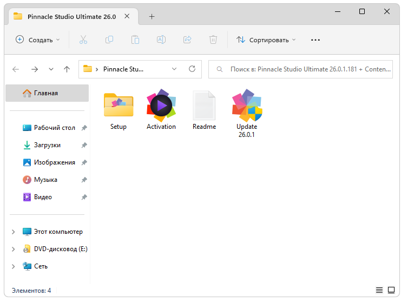
Task: Select Сеть in the sidebar
Action: (35, 266)
